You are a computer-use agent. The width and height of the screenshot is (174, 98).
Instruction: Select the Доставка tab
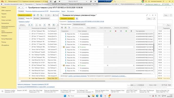36,18
